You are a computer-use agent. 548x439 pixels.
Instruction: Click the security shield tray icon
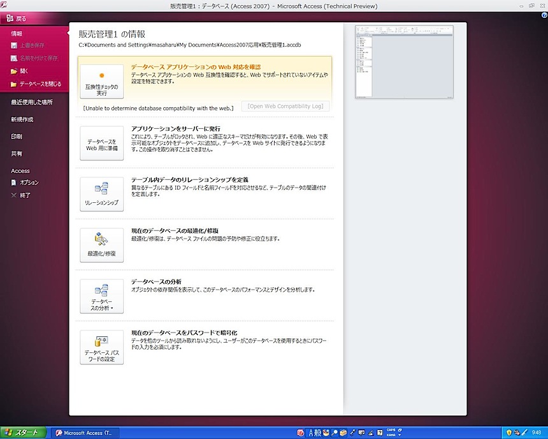click(x=509, y=433)
